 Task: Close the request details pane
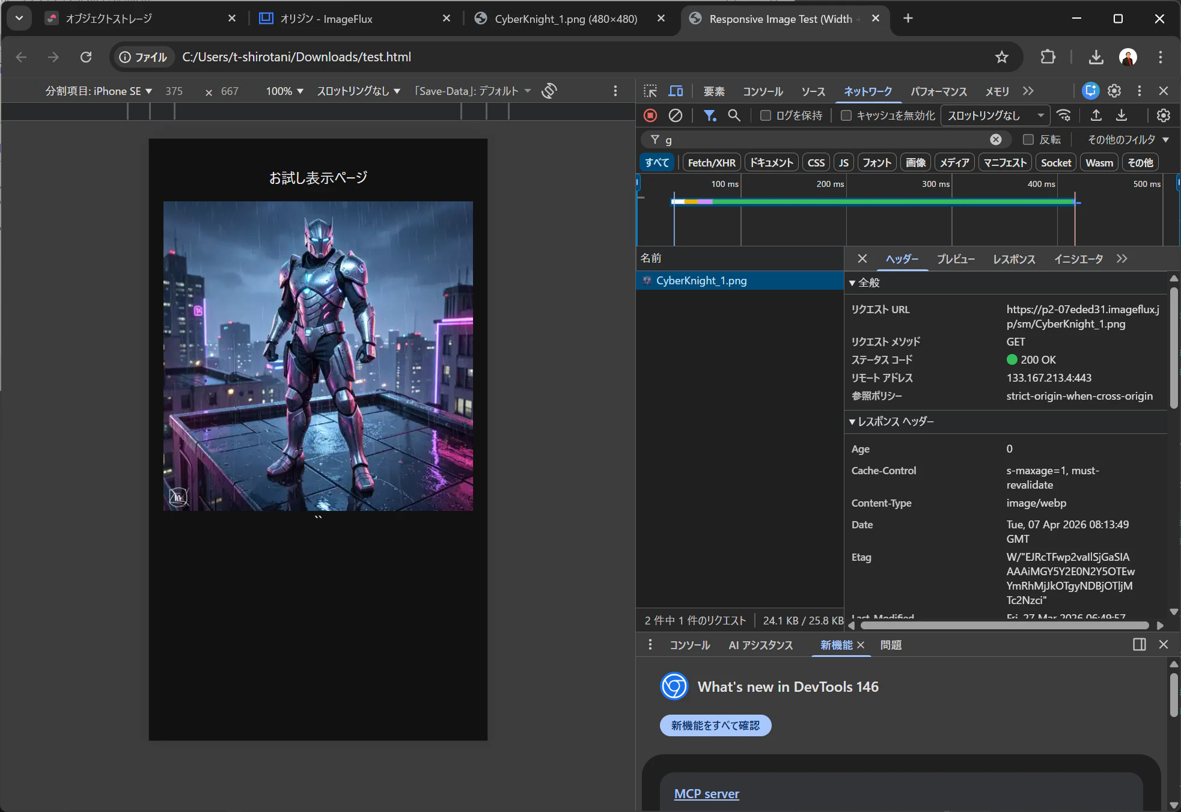(x=862, y=258)
